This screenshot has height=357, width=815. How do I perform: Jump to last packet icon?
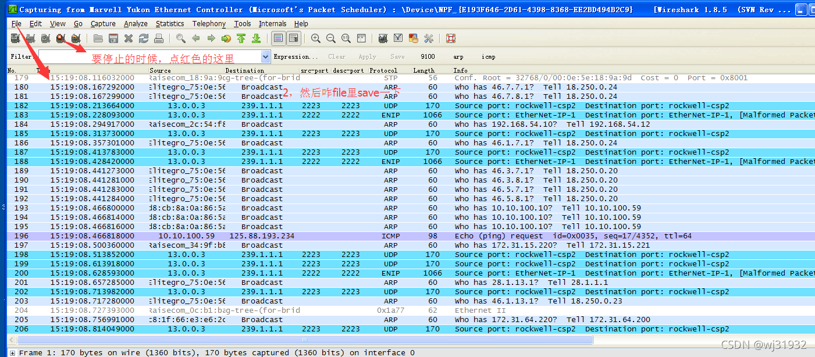coord(257,38)
